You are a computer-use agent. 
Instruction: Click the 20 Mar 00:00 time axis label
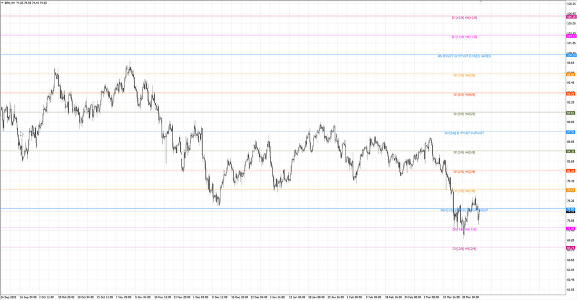click(471, 297)
